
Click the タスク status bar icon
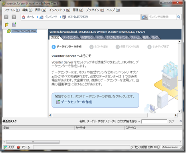tap(6, 147)
